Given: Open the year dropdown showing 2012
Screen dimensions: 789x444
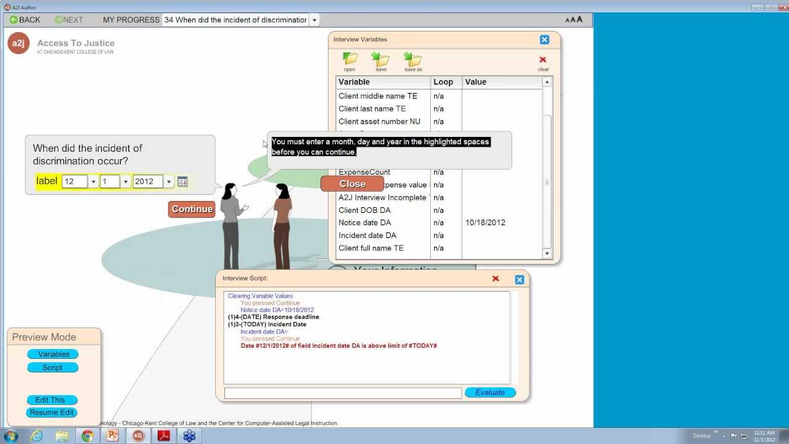Looking at the screenshot, I should [169, 182].
